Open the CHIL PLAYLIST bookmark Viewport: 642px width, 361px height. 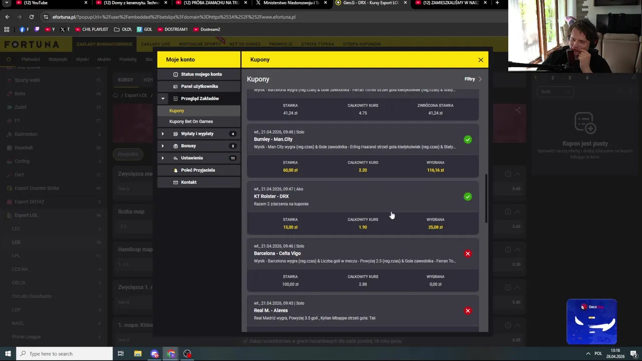pyautogui.click(x=92, y=29)
